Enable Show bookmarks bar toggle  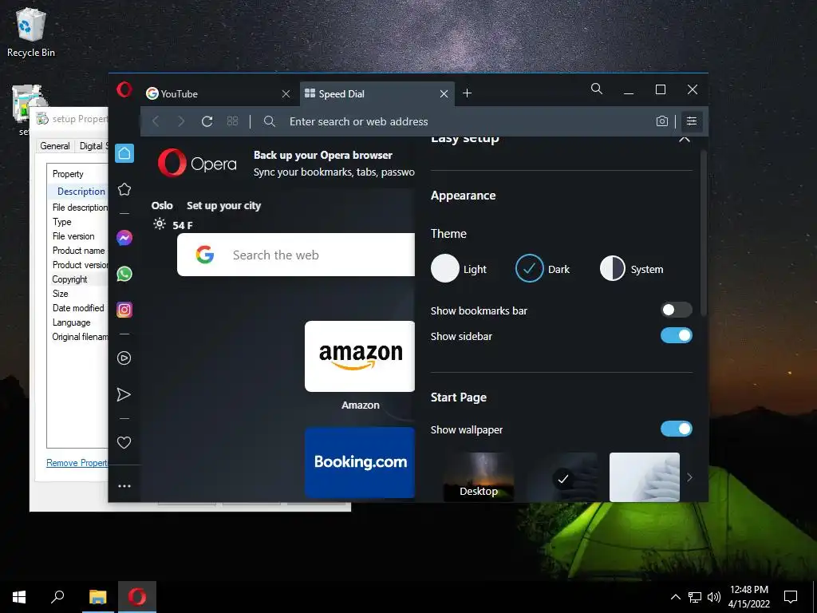pyautogui.click(x=676, y=310)
